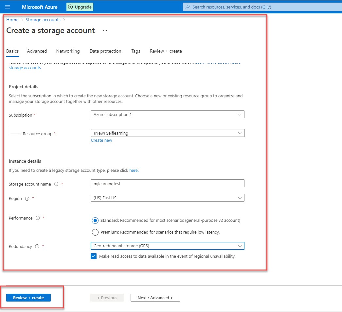Image resolution: width=342 pixels, height=312 pixels.
Task: Click the Upgrade arrow icon
Action: click(70, 7)
